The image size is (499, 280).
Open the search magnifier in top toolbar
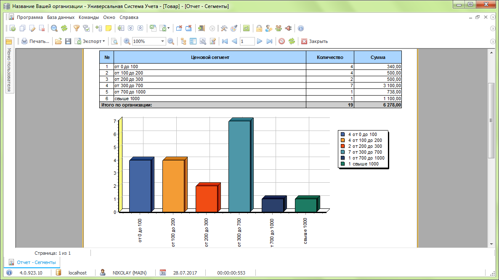tap(54, 28)
